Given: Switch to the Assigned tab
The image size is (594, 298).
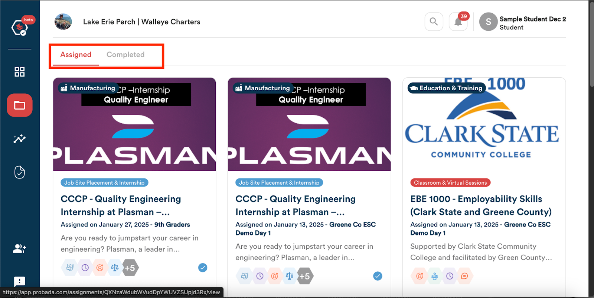Looking at the screenshot, I should pyautogui.click(x=76, y=55).
